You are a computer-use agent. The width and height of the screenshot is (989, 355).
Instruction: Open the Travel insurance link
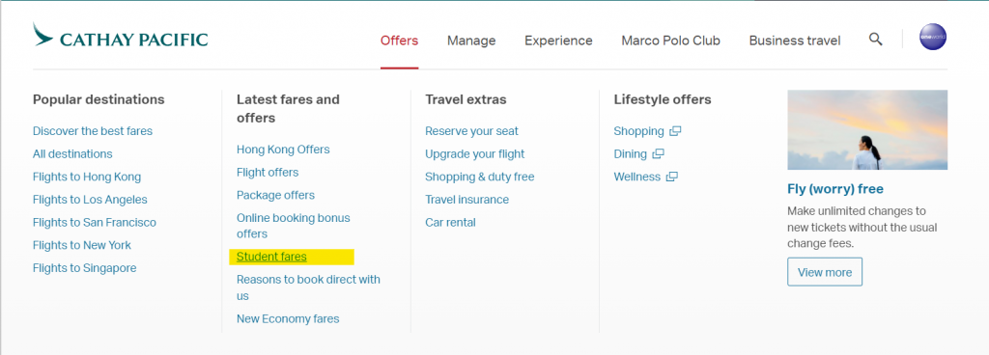pyautogui.click(x=466, y=200)
